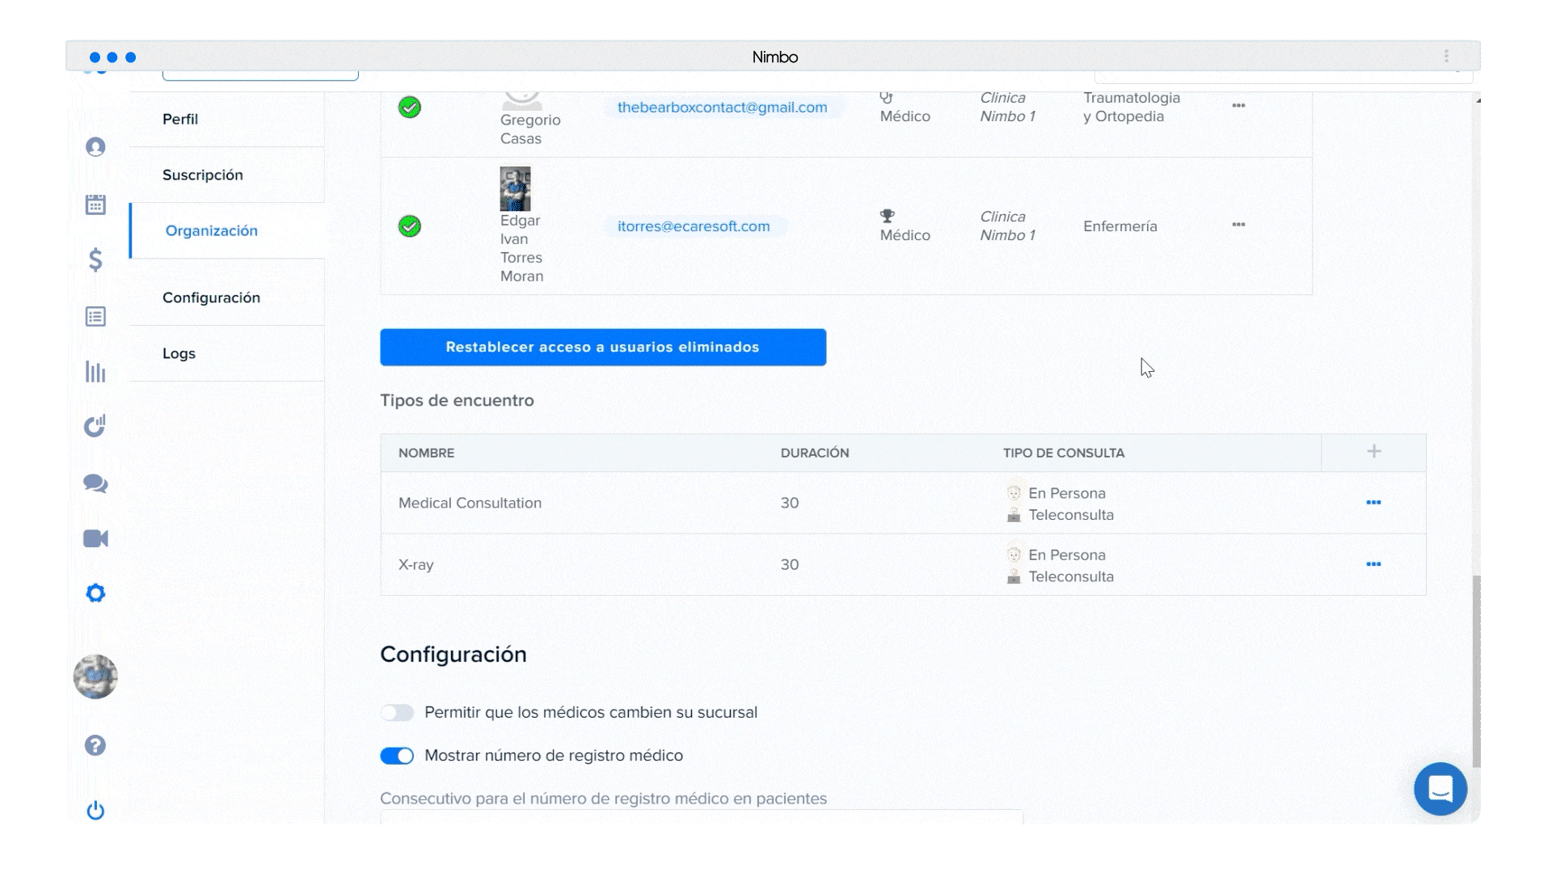Open the chat messages sidebar icon
Screen dimensions: 1552x873
(x=95, y=483)
